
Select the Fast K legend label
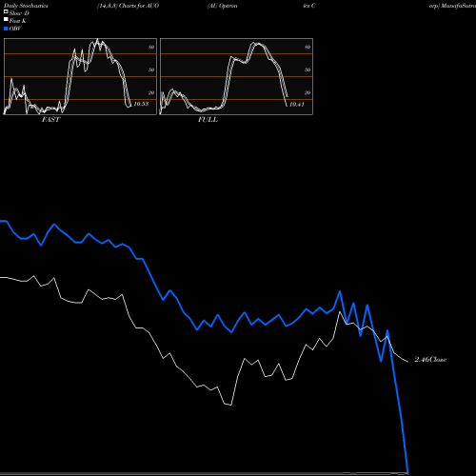(x=18, y=21)
